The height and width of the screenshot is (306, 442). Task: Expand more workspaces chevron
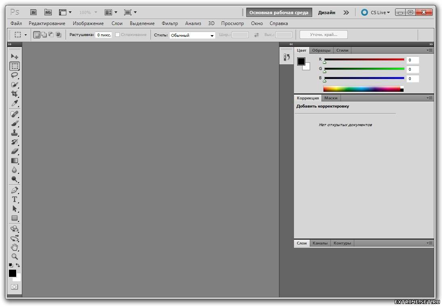click(x=346, y=13)
